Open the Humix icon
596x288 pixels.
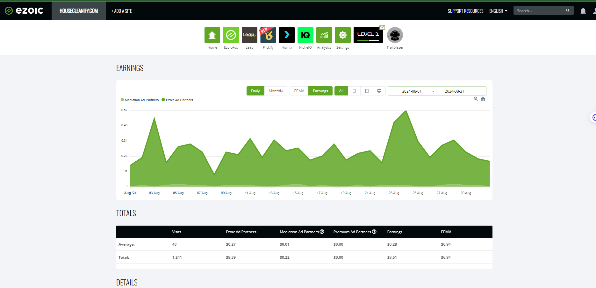point(287,35)
